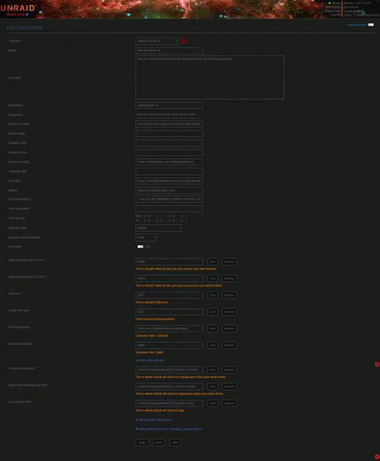This screenshot has width=380, height=461.
Task: Click the Apply button
Action: coord(142,443)
